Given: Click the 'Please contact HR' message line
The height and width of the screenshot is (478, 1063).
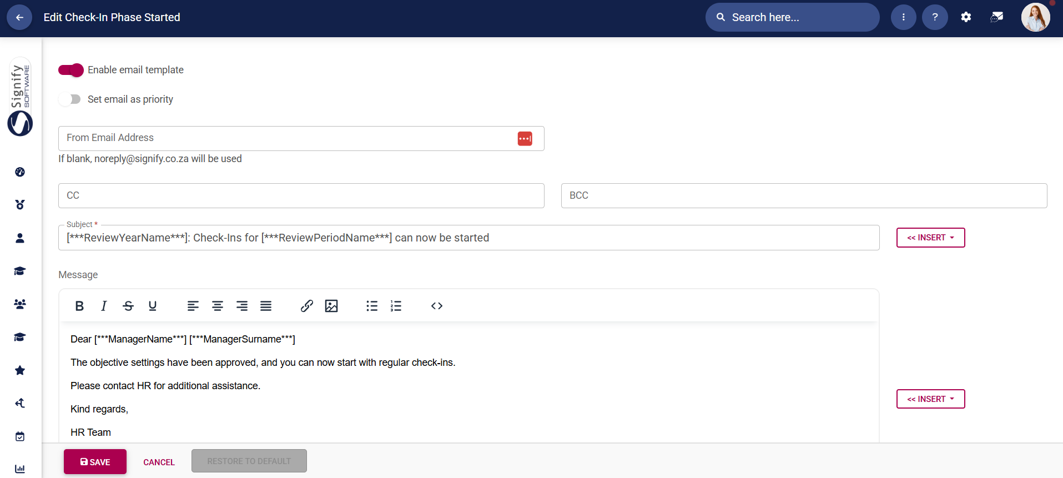Looking at the screenshot, I should 165,386.
